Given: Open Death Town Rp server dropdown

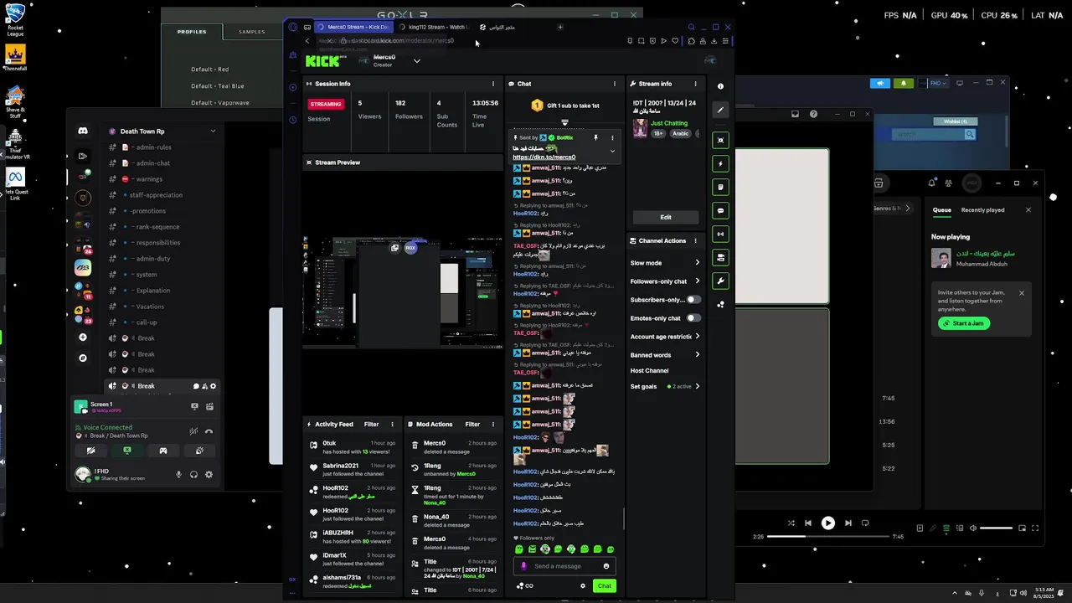Looking at the screenshot, I should (x=213, y=131).
